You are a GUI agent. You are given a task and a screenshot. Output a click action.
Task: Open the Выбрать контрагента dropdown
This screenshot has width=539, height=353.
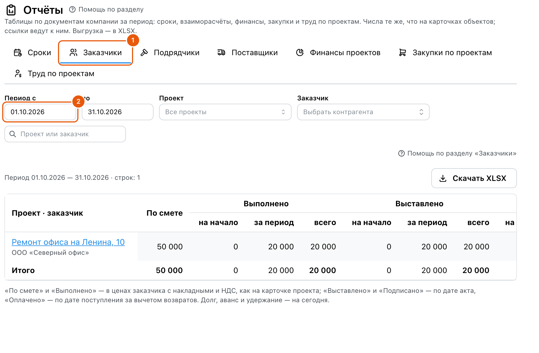(363, 112)
